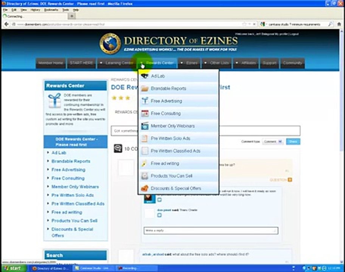Image resolution: width=345 pixels, height=272 pixels.
Task: Expand the Other Lists nav dropdown
Action: coord(205,63)
